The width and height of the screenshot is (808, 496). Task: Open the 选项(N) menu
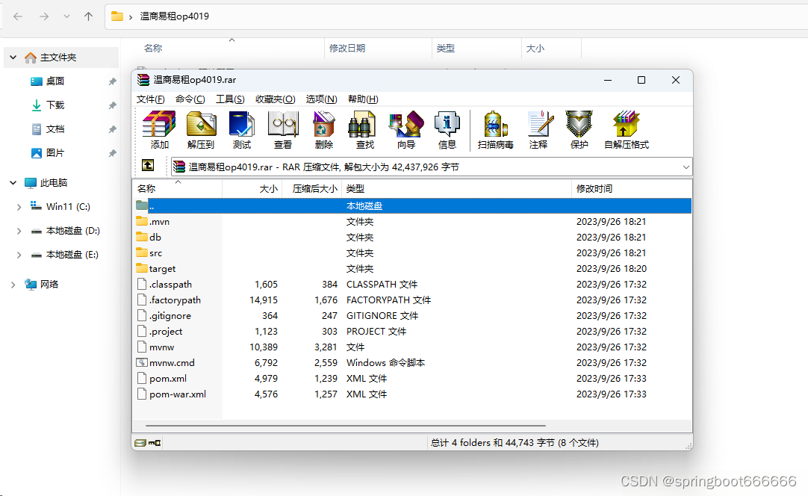pos(321,99)
